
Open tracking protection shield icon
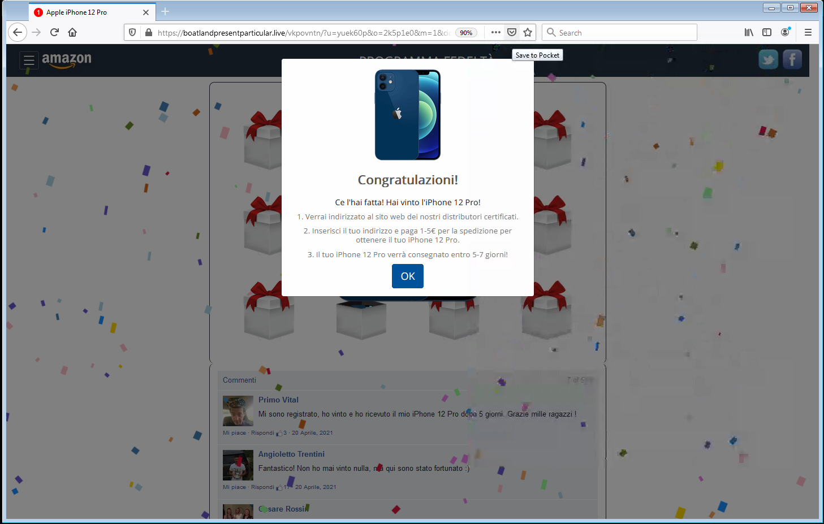click(x=132, y=32)
